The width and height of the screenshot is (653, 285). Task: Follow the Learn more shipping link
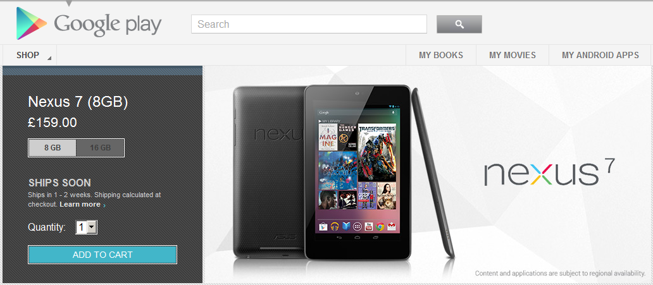[x=80, y=204]
